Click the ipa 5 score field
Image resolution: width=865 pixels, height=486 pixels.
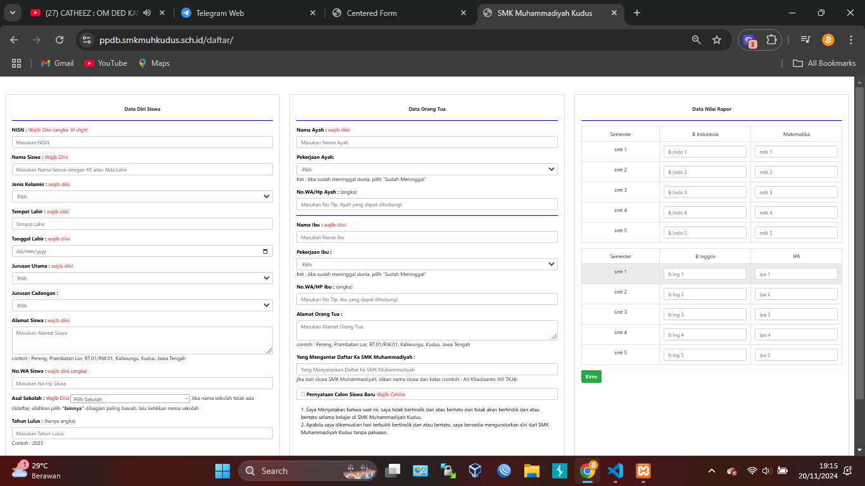796,355
